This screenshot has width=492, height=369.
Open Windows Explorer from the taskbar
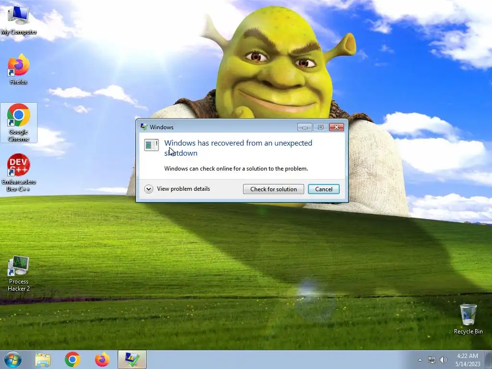click(x=43, y=359)
